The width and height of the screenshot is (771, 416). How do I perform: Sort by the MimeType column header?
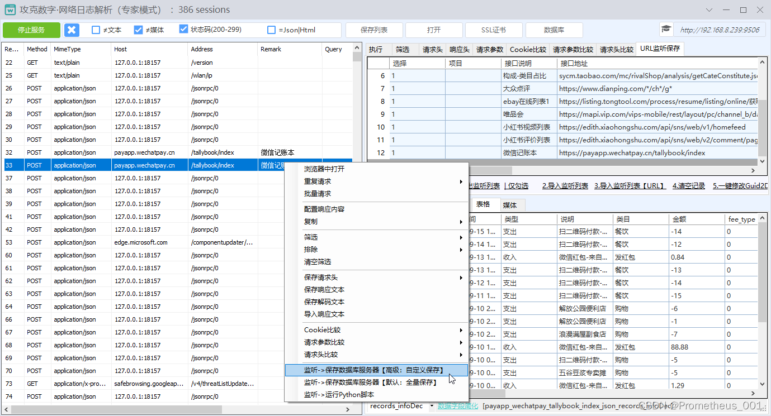point(81,49)
